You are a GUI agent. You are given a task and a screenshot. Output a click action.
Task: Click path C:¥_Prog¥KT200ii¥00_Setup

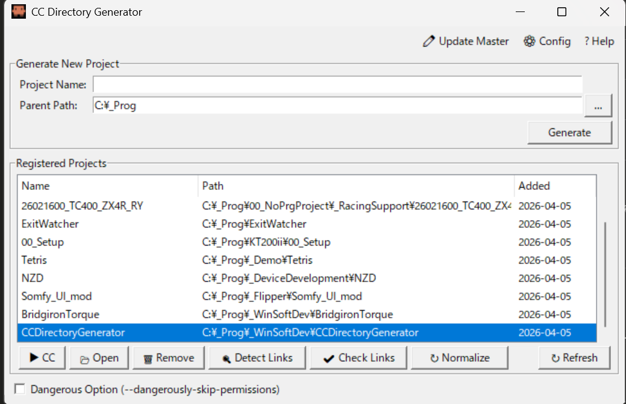[x=266, y=242]
